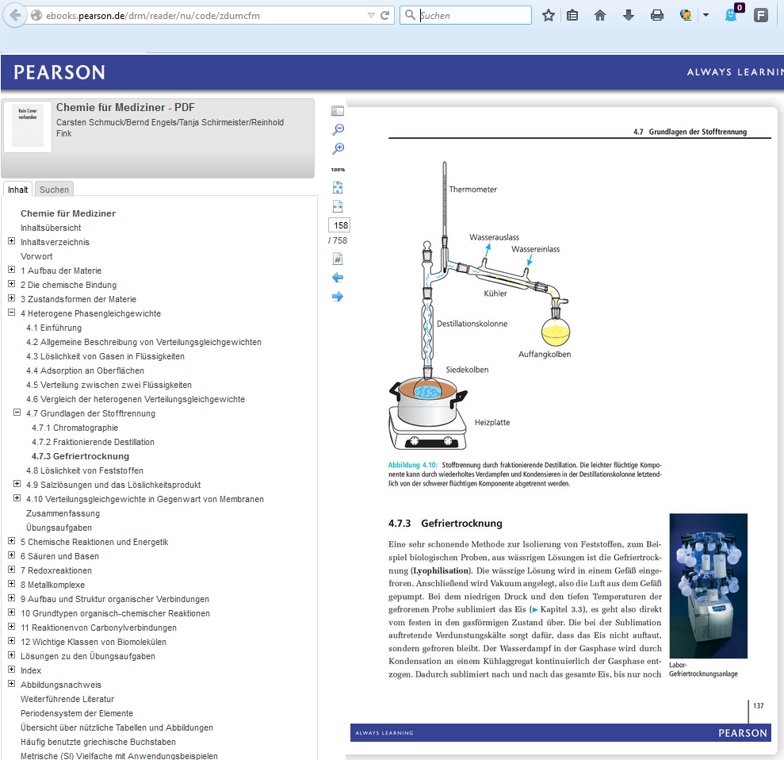Switch to the Suchen tab

pyautogui.click(x=54, y=190)
